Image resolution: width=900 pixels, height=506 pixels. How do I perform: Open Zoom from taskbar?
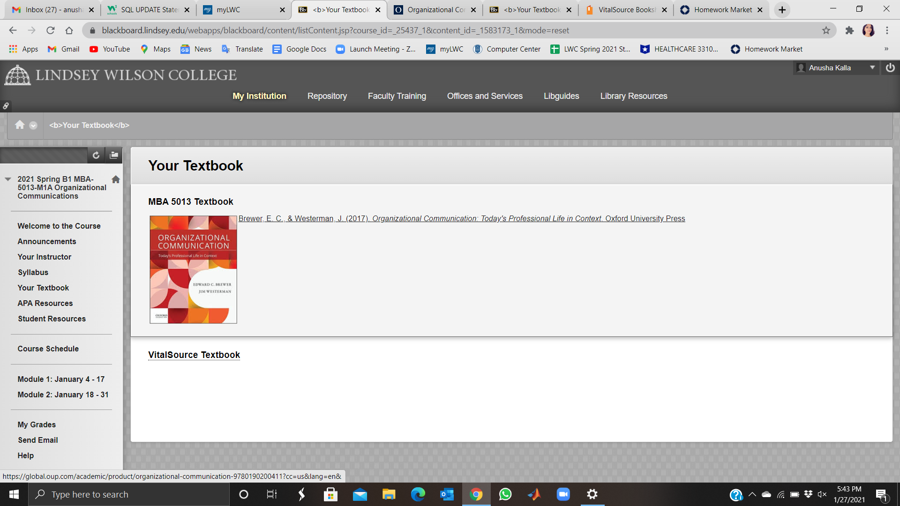click(563, 494)
